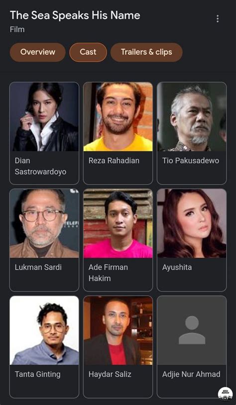
Task: Open Dian Sastrowardoyo's photo
Action: coord(44,116)
